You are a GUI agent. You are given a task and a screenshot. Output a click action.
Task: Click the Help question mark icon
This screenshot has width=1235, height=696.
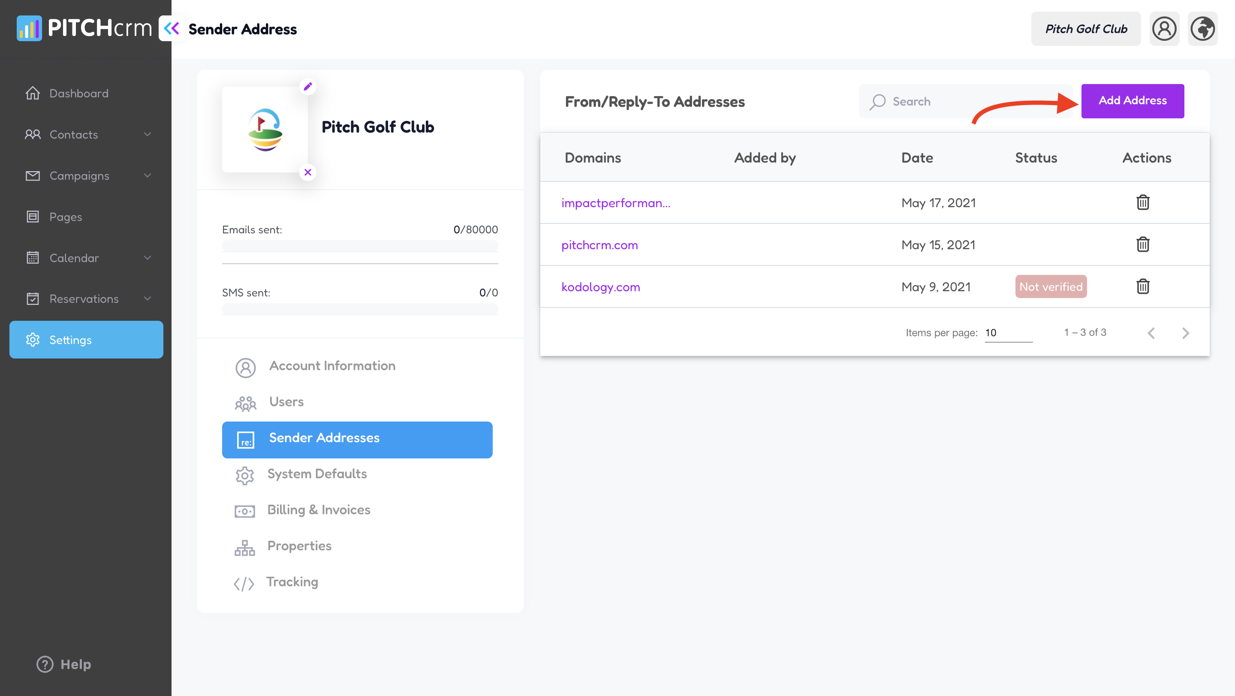coord(45,664)
